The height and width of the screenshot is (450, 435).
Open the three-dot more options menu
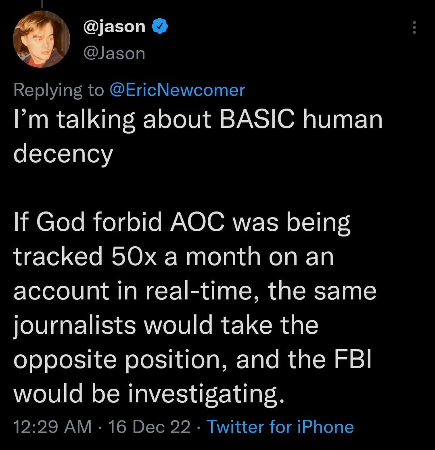(414, 27)
